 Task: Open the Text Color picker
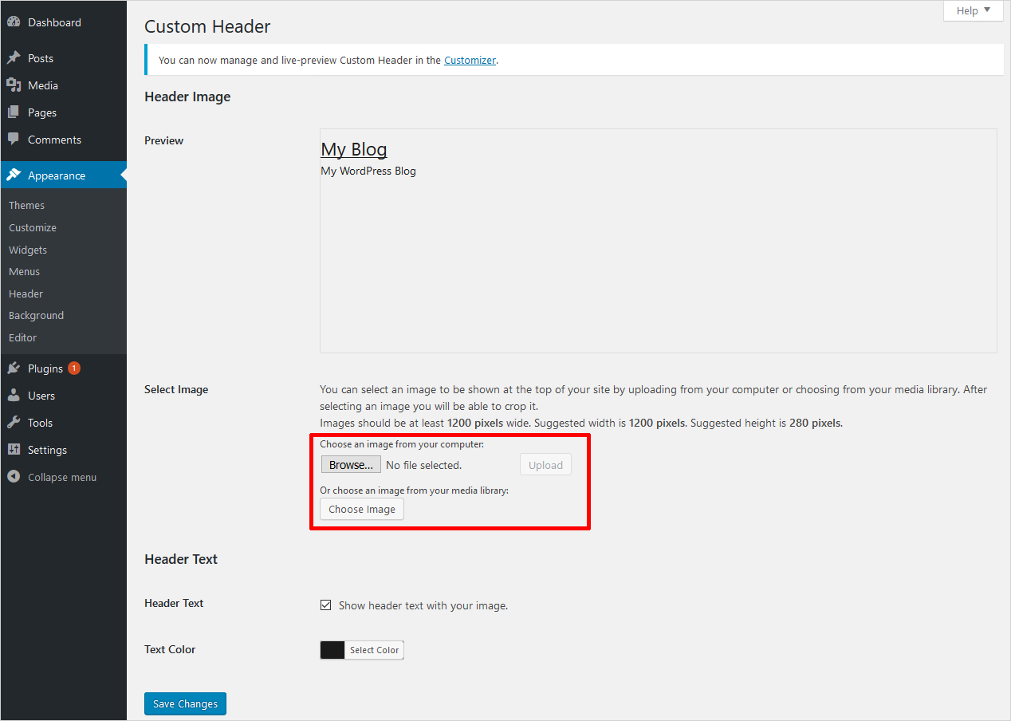(361, 649)
